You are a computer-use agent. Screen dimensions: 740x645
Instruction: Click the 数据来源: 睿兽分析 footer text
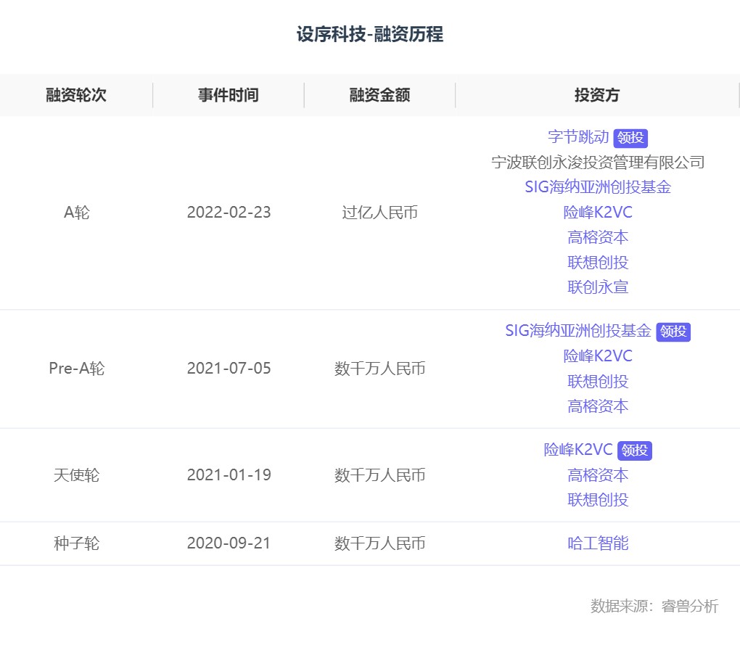654,606
